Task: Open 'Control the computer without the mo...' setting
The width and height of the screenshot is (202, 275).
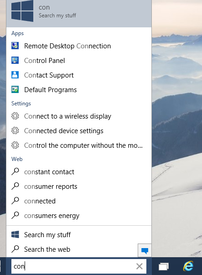Action: (x=79, y=145)
